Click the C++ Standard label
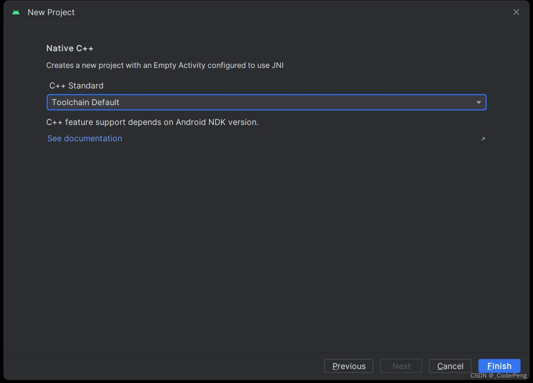 (76, 86)
